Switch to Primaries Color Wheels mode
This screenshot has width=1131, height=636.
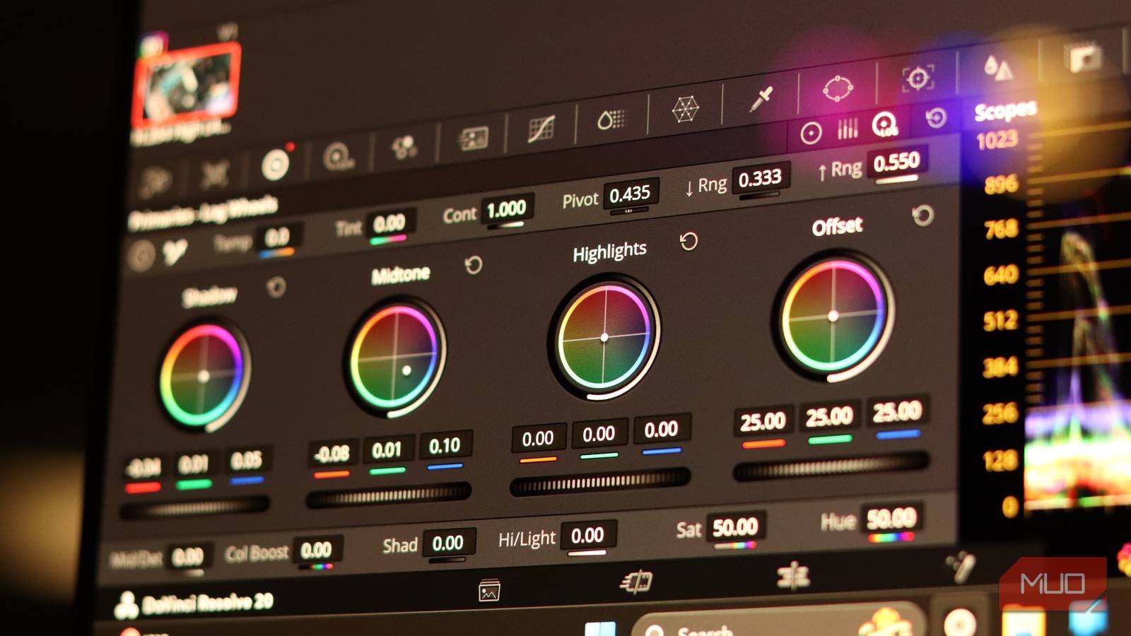811,133
